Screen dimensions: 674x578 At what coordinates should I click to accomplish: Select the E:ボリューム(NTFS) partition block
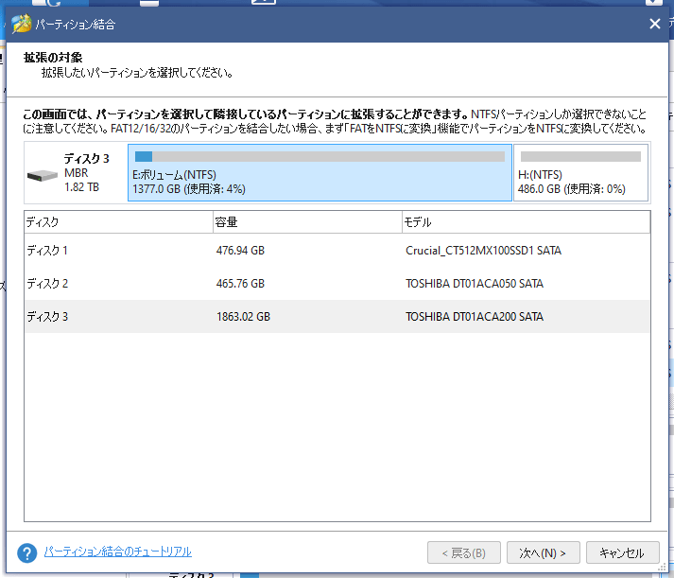click(x=320, y=172)
